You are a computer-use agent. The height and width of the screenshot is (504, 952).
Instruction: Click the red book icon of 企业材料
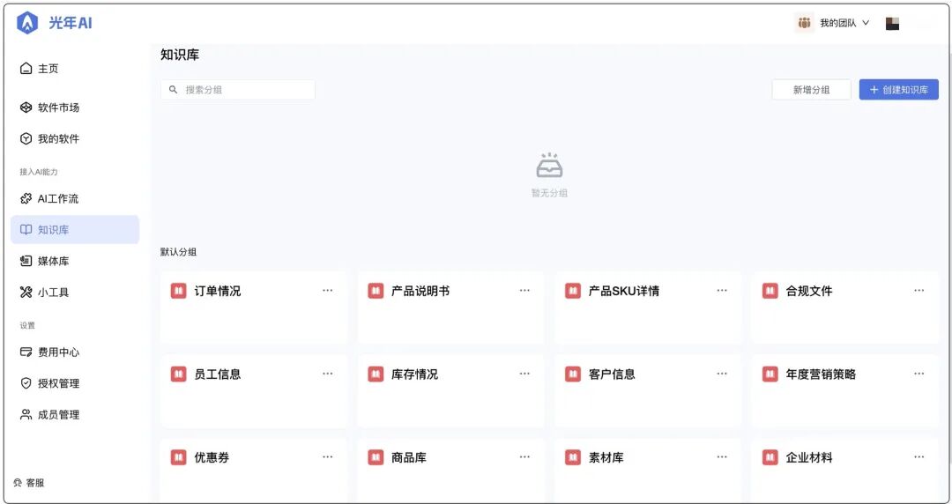pos(770,457)
